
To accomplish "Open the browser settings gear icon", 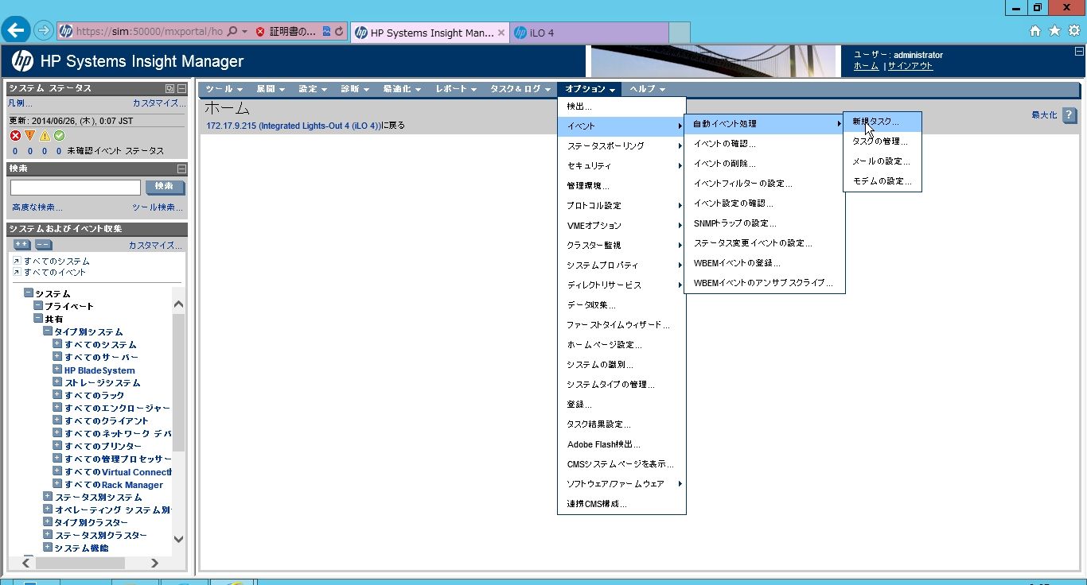I will (1073, 31).
